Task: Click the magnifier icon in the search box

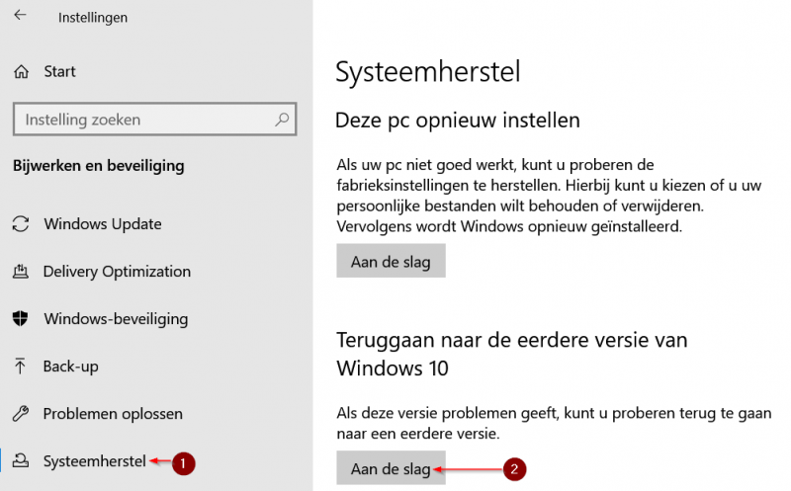Action: pyautogui.click(x=282, y=120)
